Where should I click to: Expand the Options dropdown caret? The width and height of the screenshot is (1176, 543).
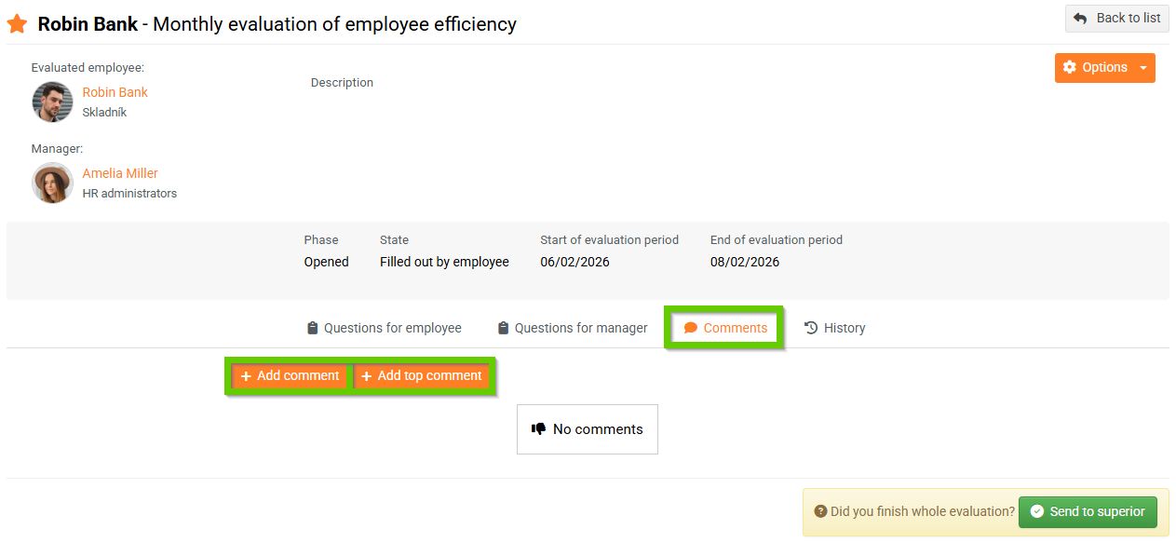1143,68
